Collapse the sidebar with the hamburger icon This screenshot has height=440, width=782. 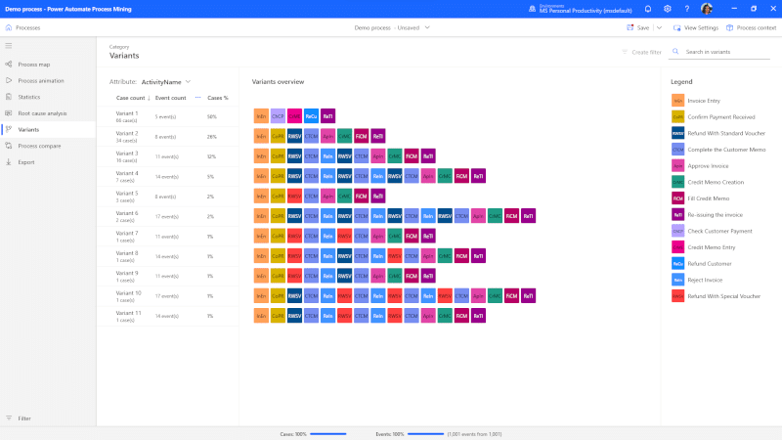9,46
